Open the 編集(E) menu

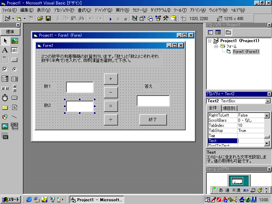click(27, 10)
